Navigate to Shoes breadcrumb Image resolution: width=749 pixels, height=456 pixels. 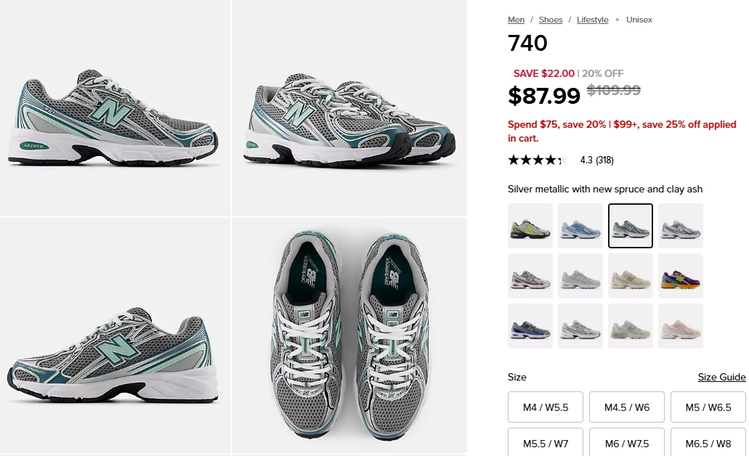pyautogui.click(x=551, y=20)
